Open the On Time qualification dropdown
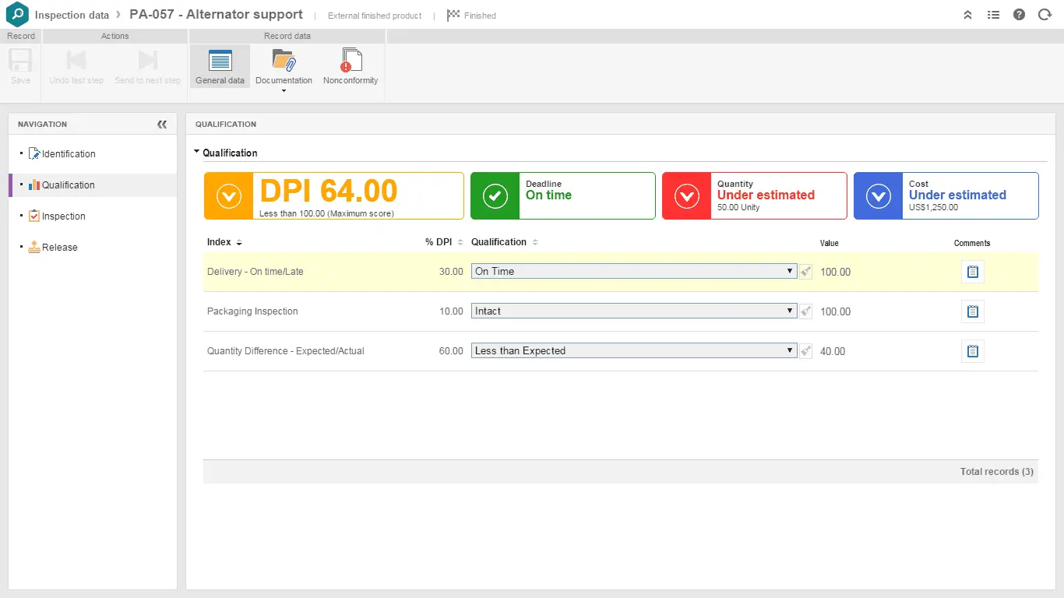This screenshot has height=598, width=1064. (x=633, y=272)
